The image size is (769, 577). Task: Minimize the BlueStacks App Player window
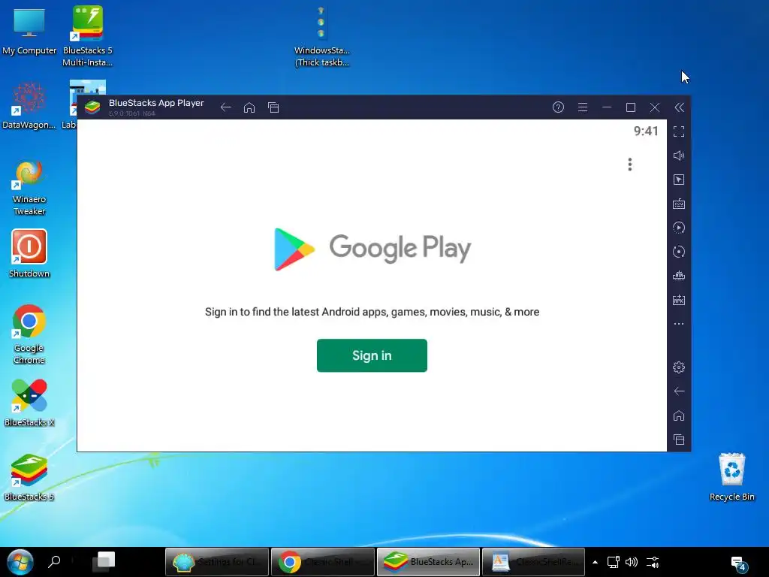[x=607, y=107]
